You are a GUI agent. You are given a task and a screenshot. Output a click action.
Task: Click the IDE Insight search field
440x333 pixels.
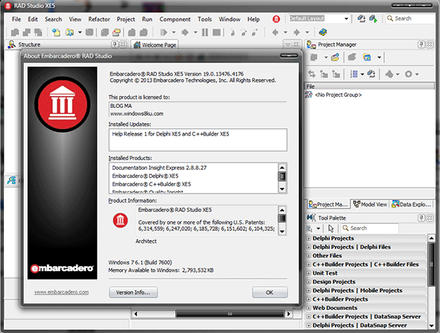pos(410,19)
